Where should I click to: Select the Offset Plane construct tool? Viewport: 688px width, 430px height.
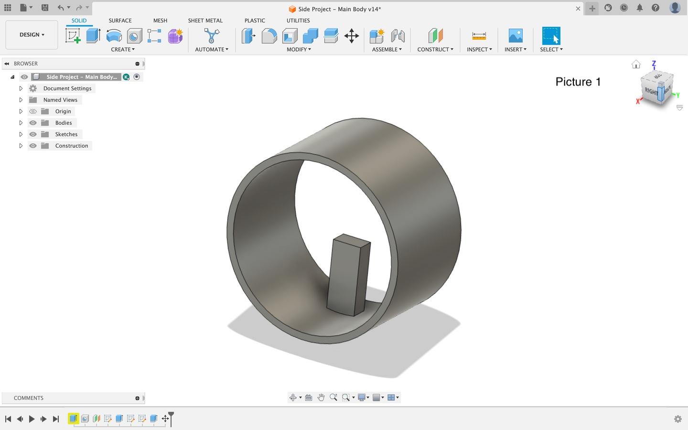click(x=435, y=36)
